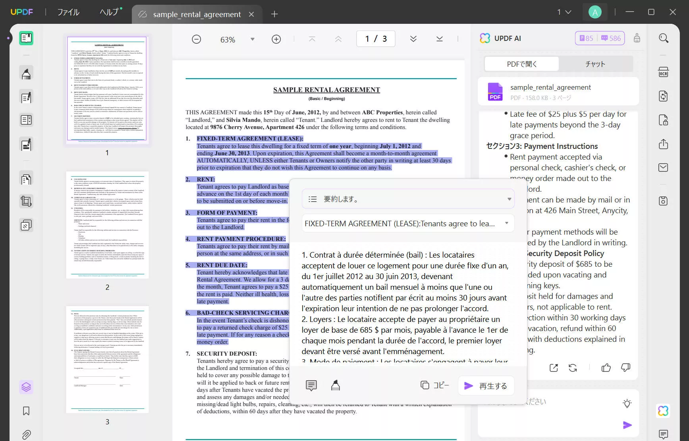Open the Share file icon

click(664, 144)
